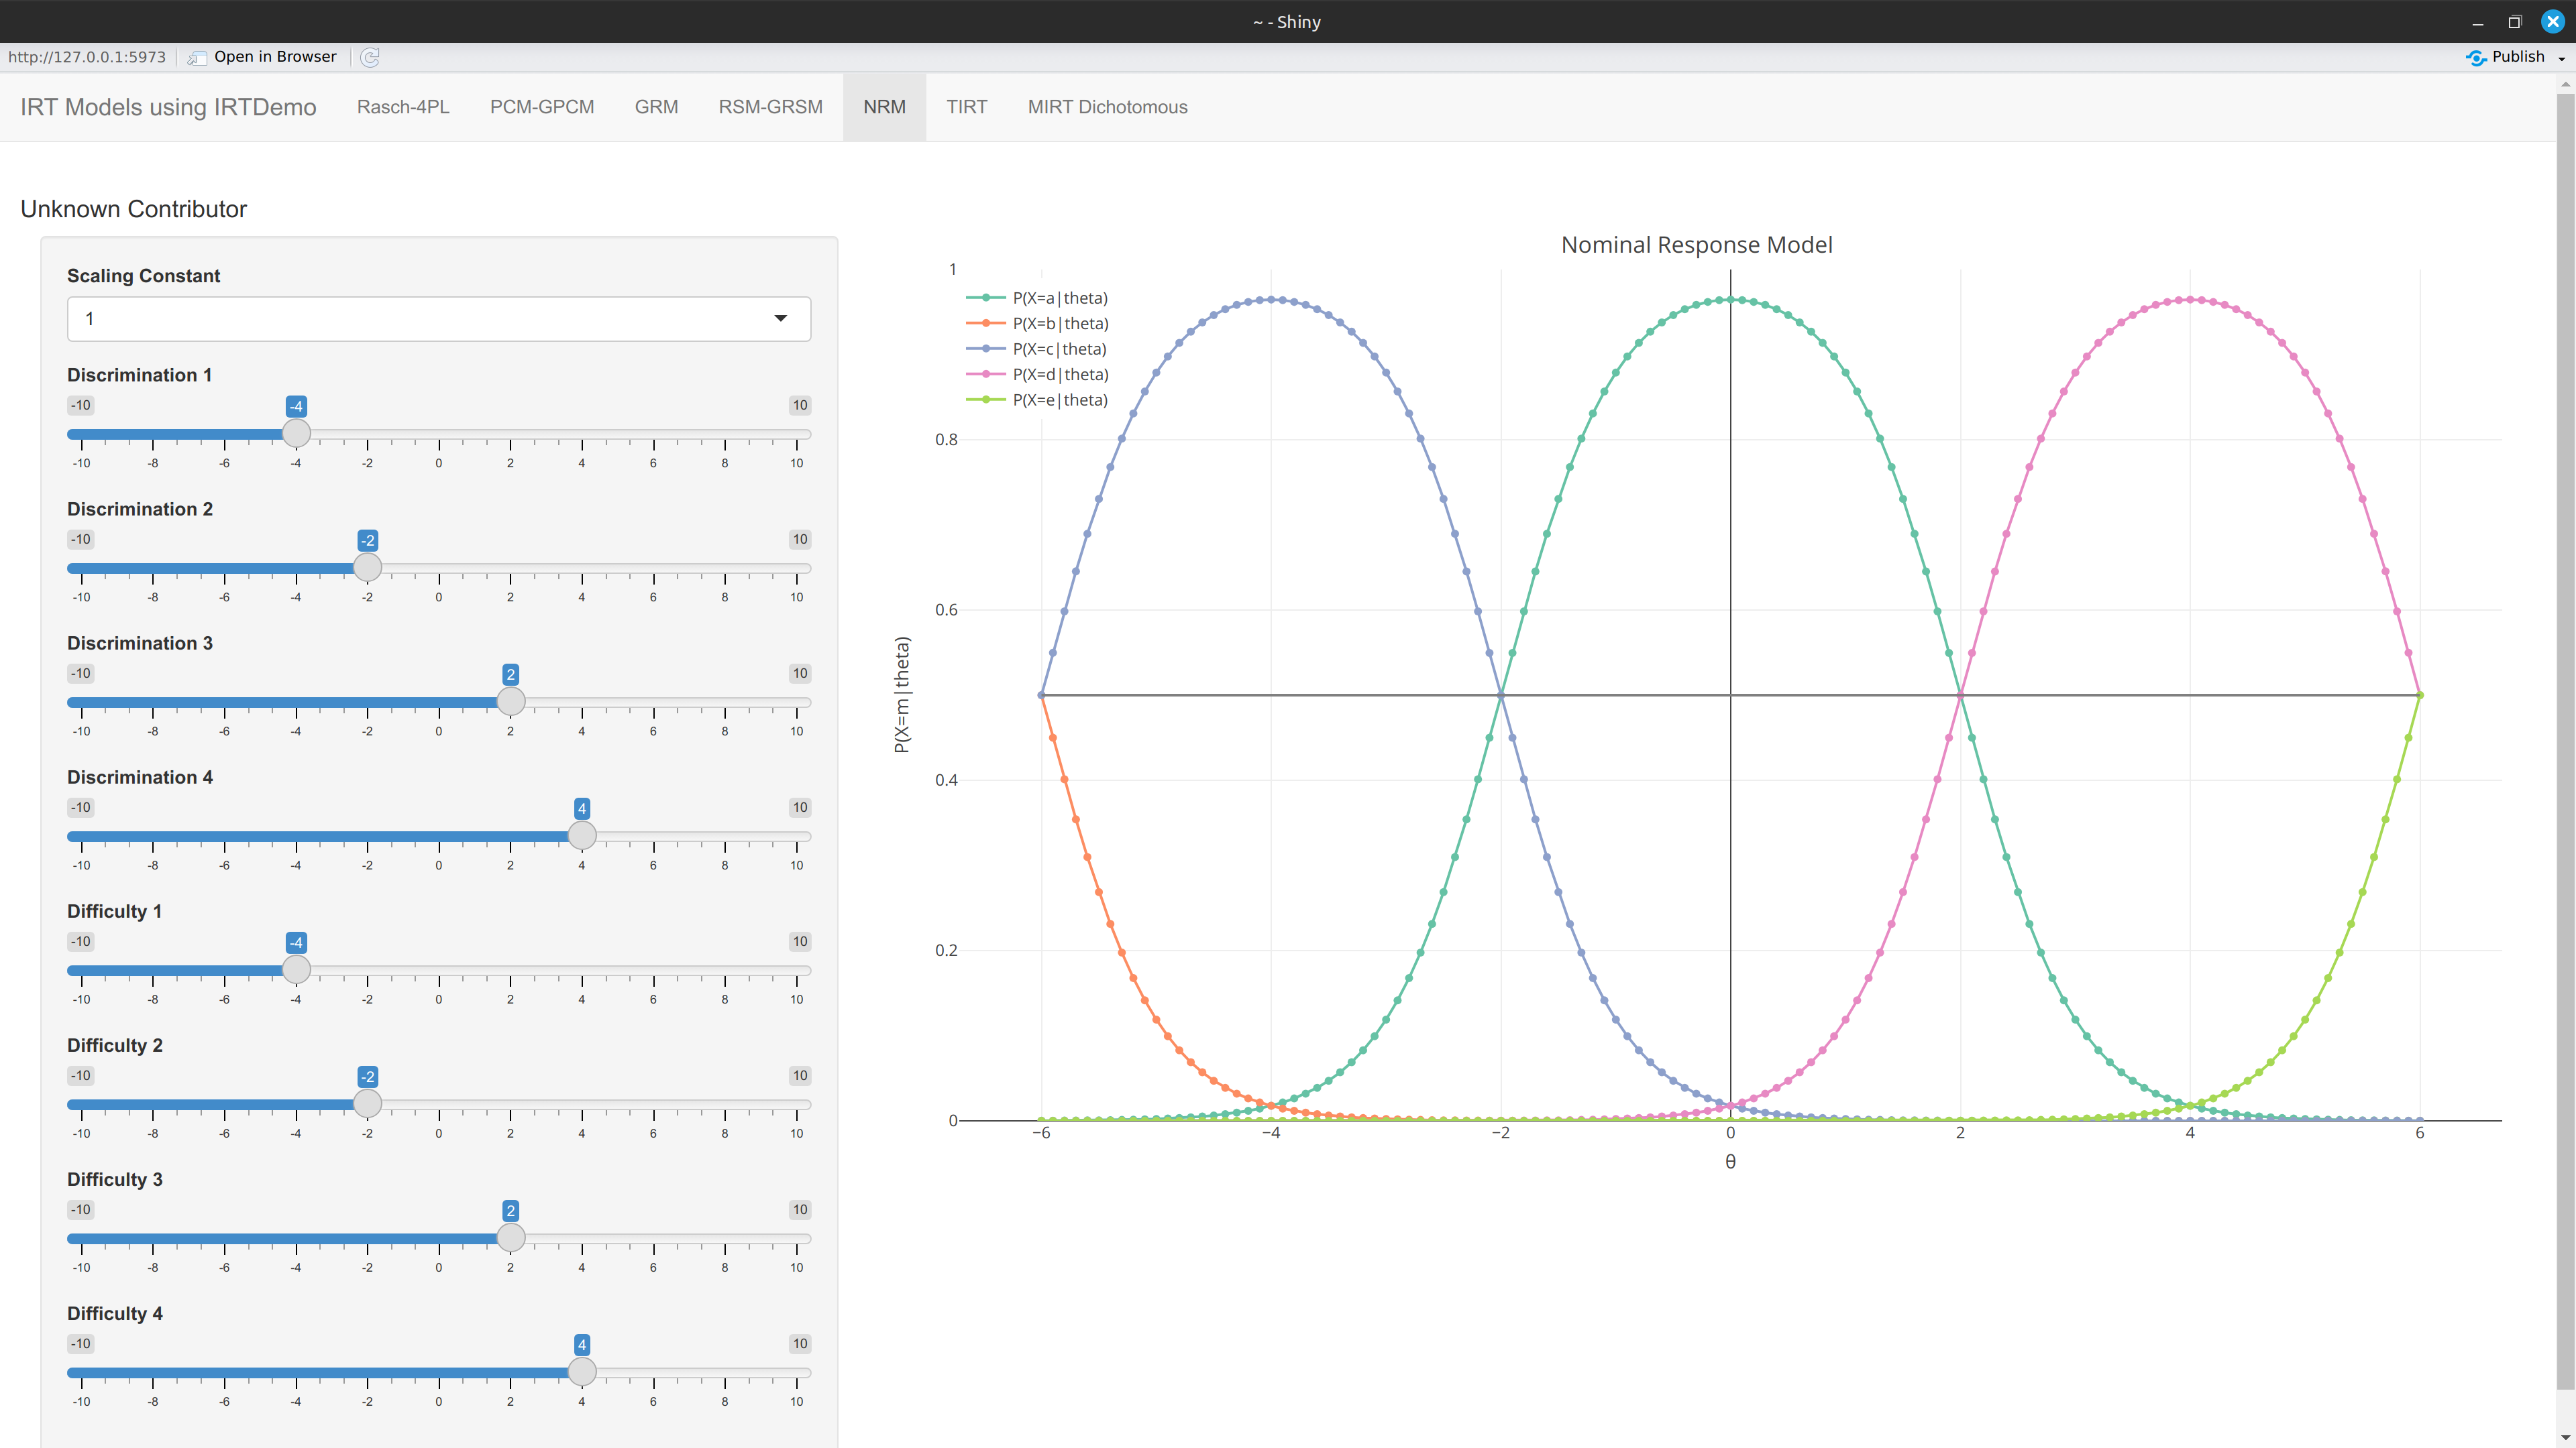Click the theta x-axis label

pos(1730,1161)
